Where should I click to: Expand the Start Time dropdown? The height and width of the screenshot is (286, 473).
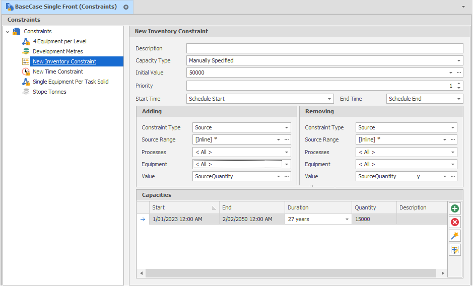329,99
